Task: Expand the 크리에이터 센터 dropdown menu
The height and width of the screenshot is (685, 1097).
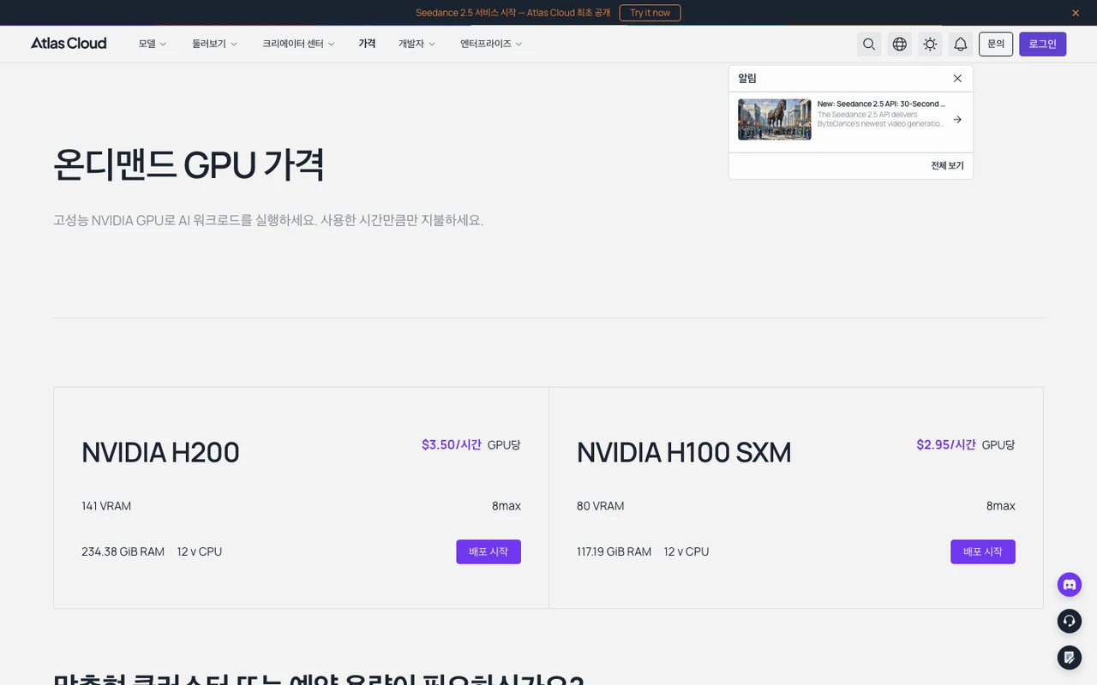Action: 298,44
